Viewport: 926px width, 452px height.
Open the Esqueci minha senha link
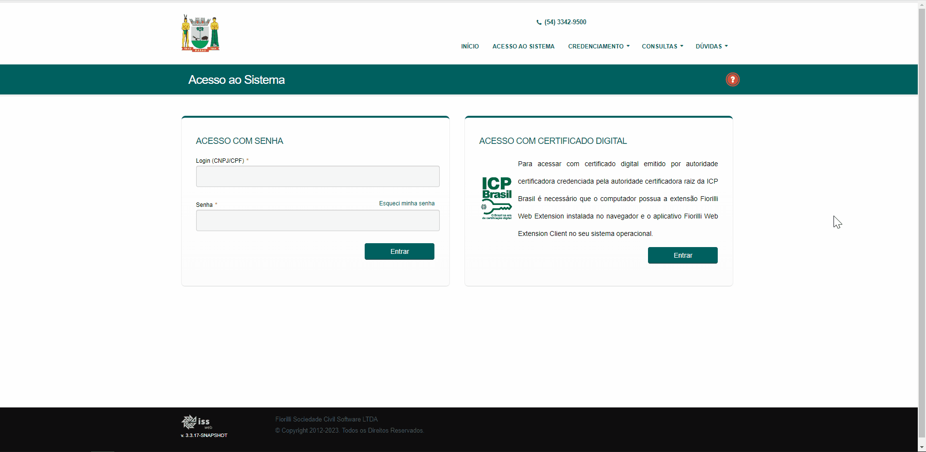pyautogui.click(x=406, y=203)
